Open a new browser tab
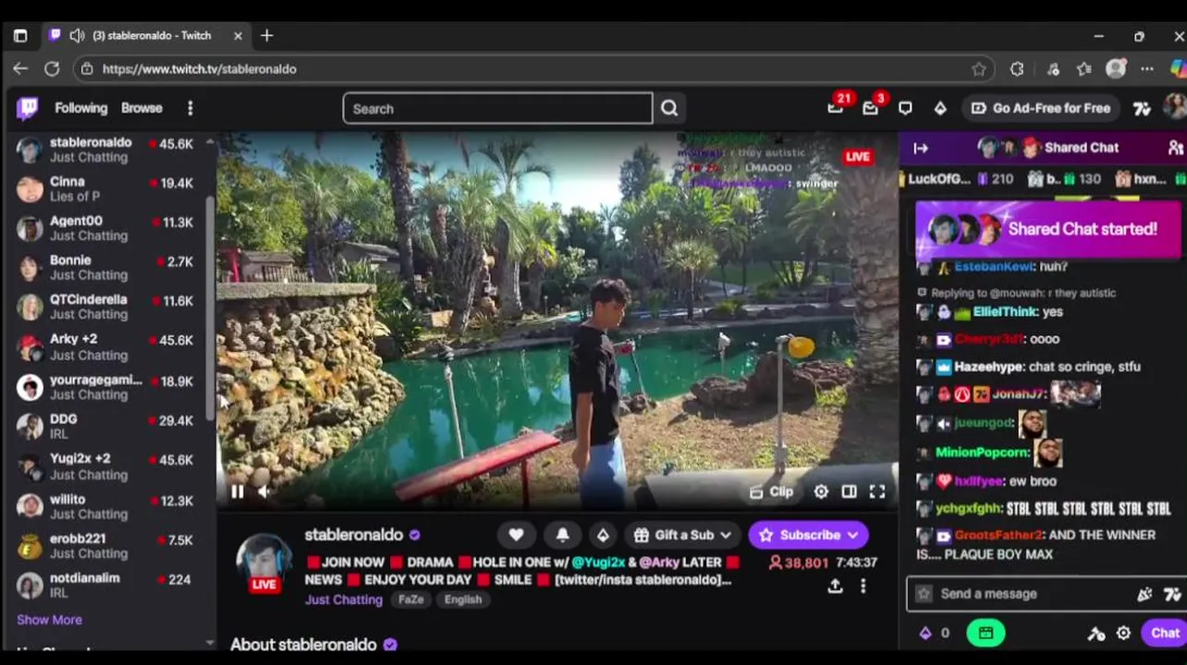This screenshot has width=1187, height=665. point(266,35)
